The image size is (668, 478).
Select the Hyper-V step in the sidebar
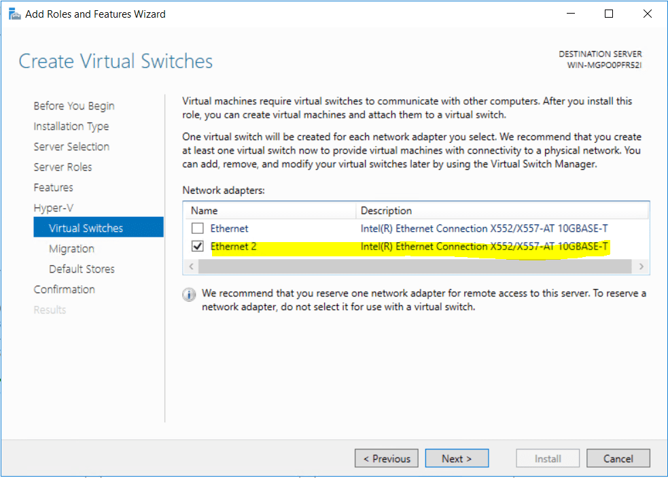click(54, 207)
